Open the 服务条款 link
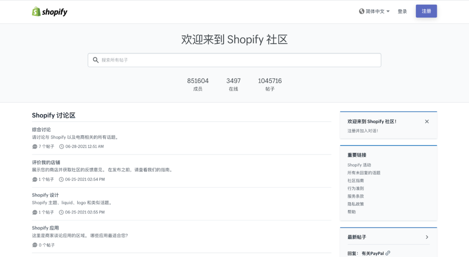This screenshot has width=469, height=257. pos(355,196)
